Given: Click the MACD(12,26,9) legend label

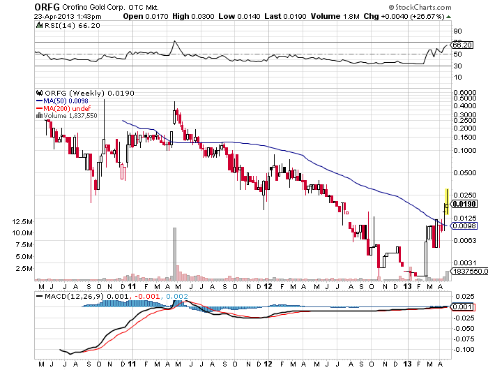Looking at the screenshot, I should [x=73, y=296].
